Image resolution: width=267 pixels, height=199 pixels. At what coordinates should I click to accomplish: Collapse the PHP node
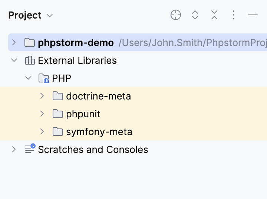tap(28, 78)
